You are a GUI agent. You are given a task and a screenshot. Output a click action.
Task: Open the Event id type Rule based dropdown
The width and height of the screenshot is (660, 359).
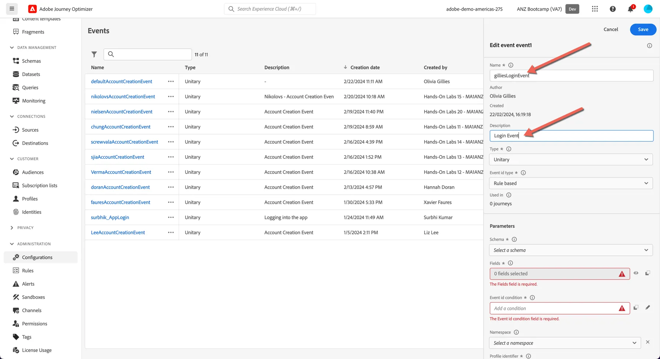coord(571,183)
